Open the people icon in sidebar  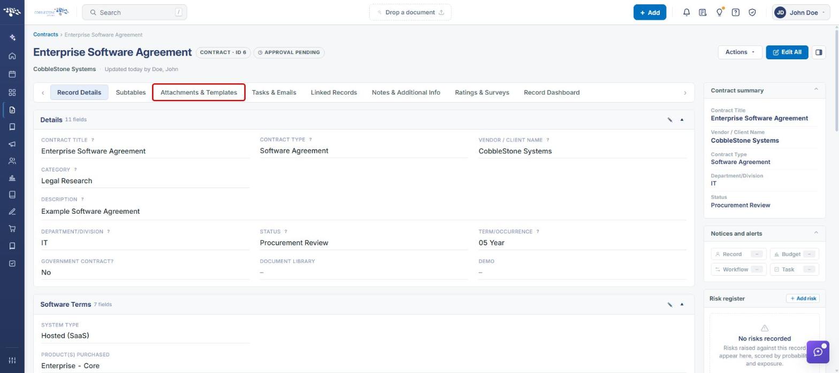click(12, 161)
